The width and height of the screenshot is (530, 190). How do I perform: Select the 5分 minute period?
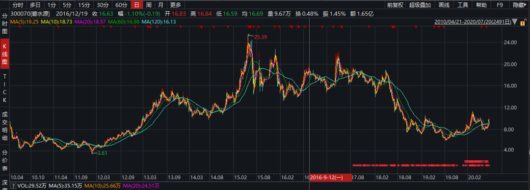click(67, 5)
